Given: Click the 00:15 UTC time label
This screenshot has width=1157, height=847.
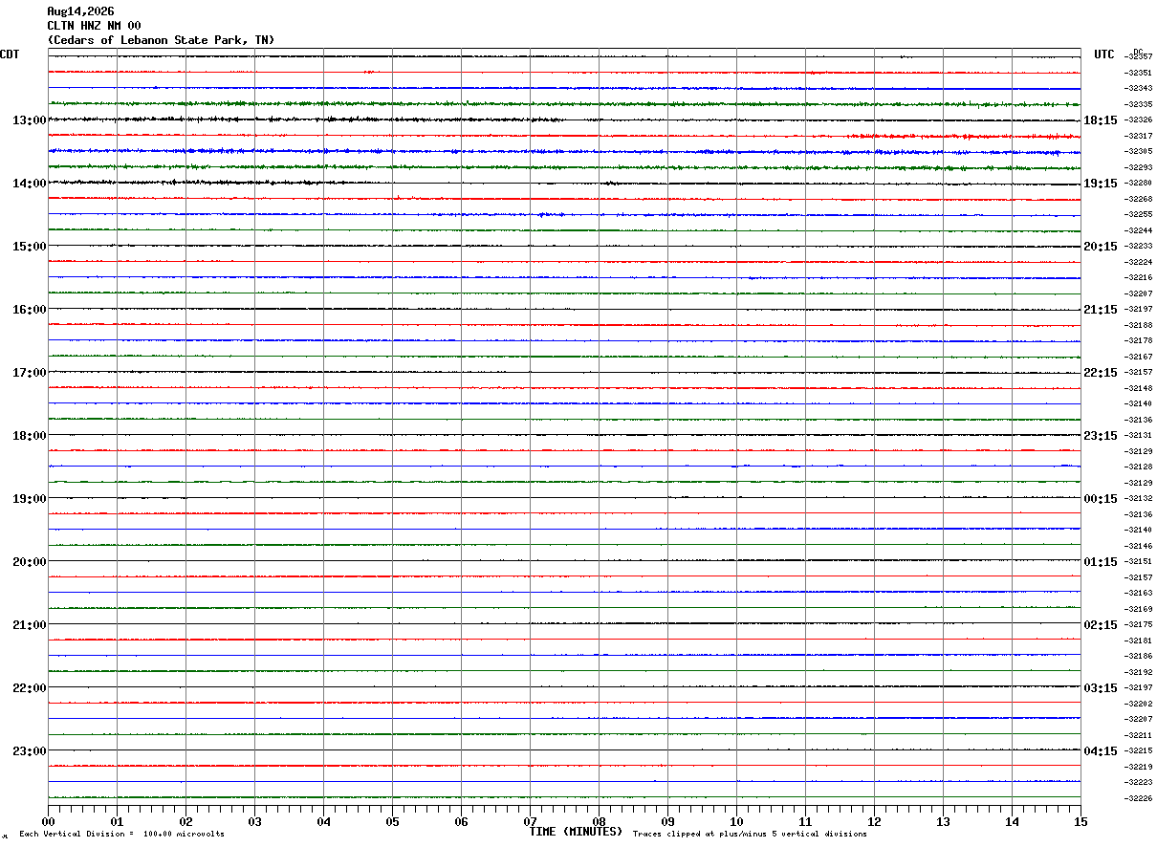Looking at the screenshot, I should (1100, 499).
